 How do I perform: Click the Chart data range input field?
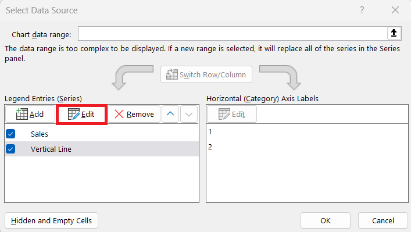(x=233, y=33)
